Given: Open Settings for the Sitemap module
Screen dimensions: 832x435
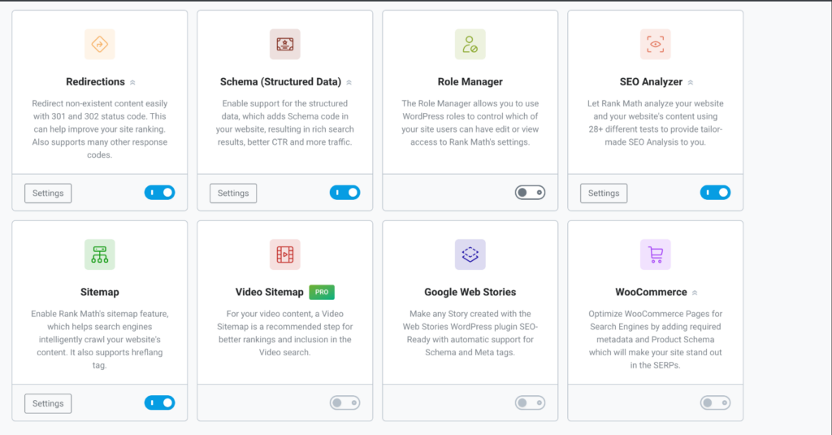Looking at the screenshot, I should (48, 403).
